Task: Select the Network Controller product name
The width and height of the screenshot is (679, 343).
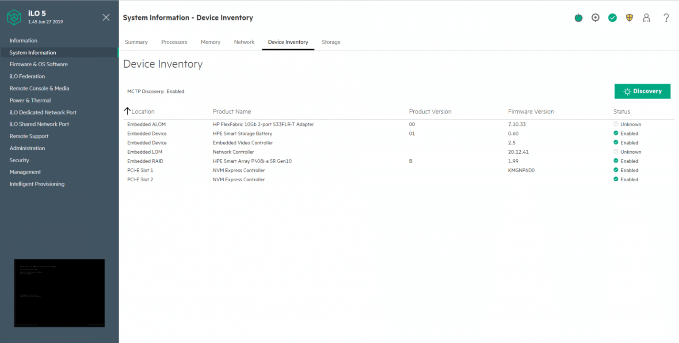Action: click(x=233, y=152)
